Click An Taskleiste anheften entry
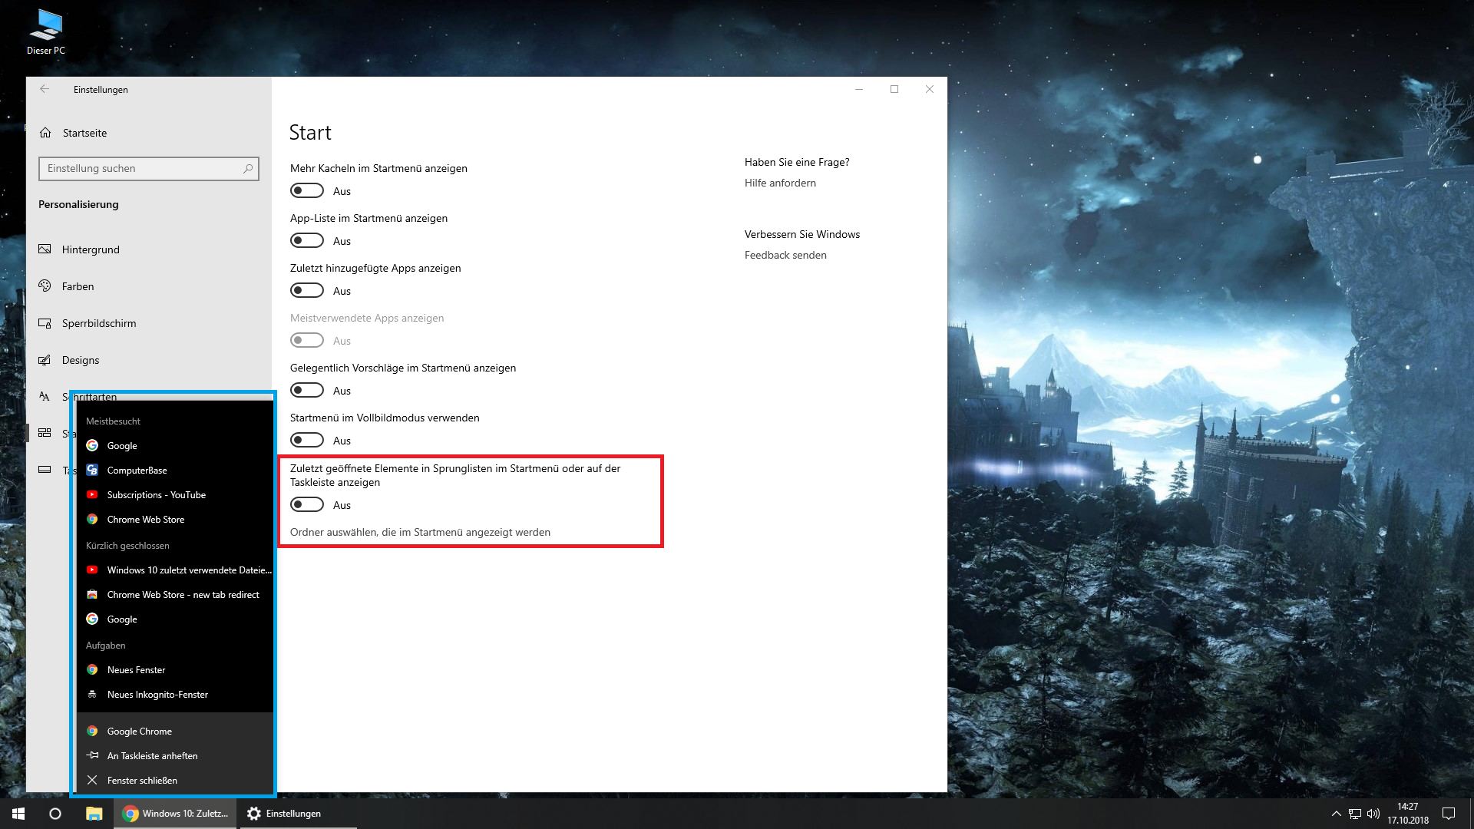This screenshot has height=829, width=1474. pos(152,756)
